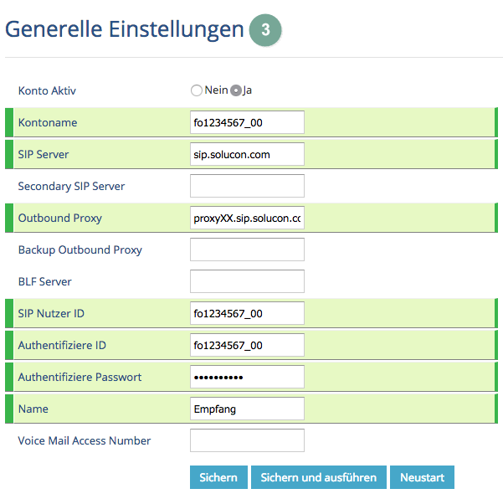Click the Sichern und ausführen button
503x499 pixels.
click(319, 477)
